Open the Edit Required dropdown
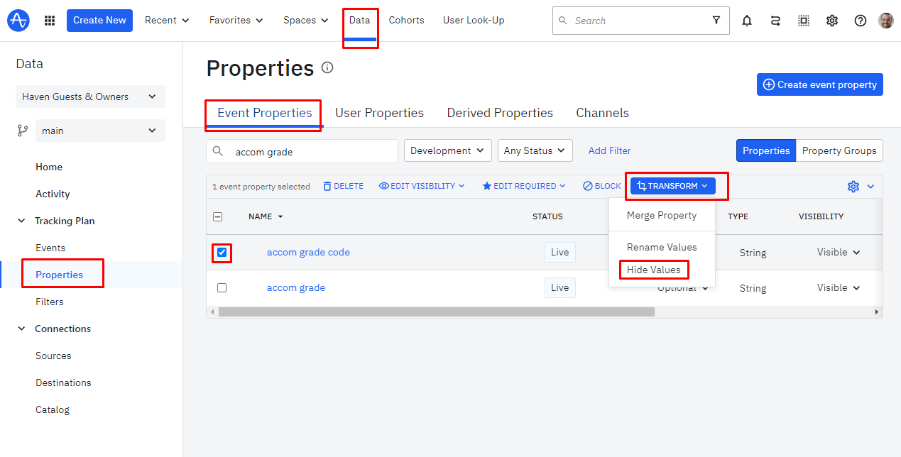Screen dimensions: 901x457 pyautogui.click(x=524, y=186)
